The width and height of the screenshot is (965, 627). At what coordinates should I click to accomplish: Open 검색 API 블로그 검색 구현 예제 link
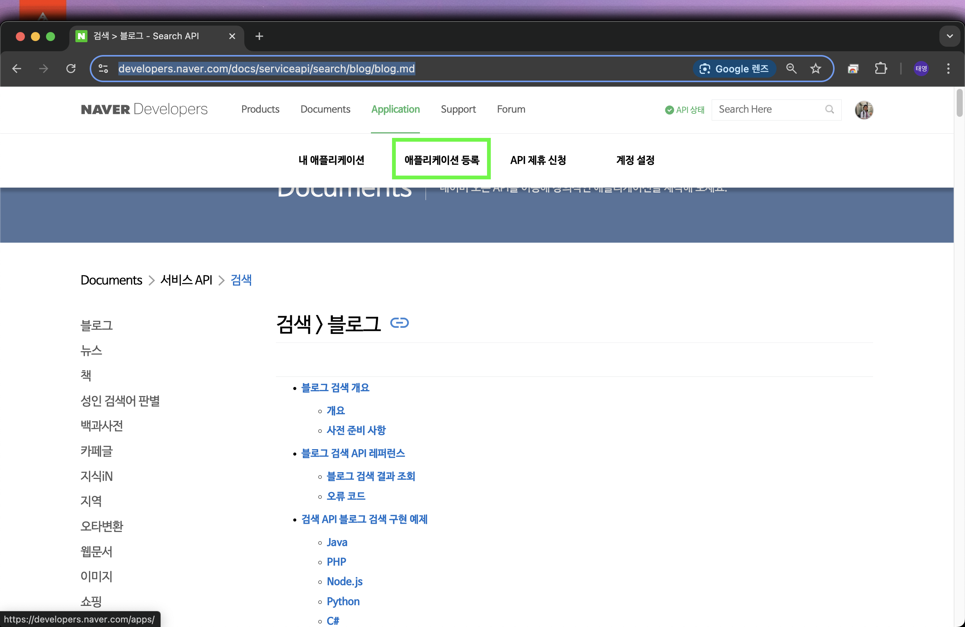[x=365, y=520]
